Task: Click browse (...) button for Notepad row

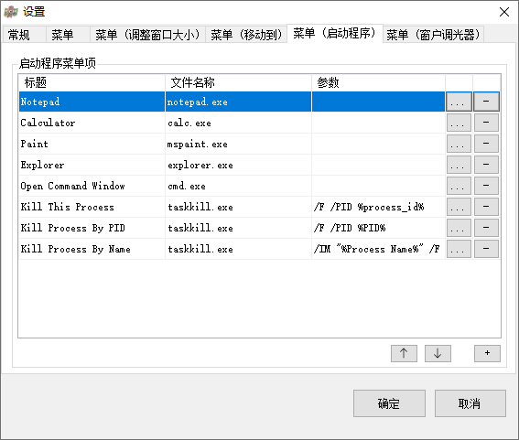Action: [459, 102]
